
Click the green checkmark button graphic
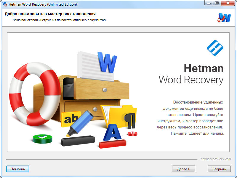[42, 138]
